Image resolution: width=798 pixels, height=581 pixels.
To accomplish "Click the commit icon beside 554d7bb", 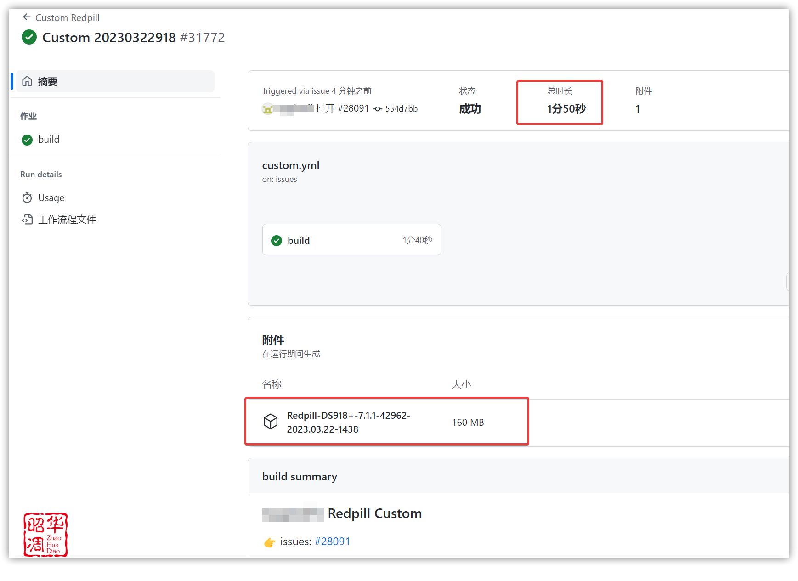I will pos(378,109).
